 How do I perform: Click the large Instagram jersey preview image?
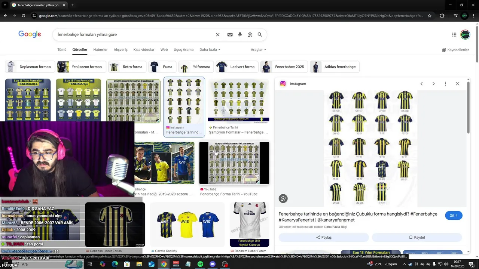(370, 149)
